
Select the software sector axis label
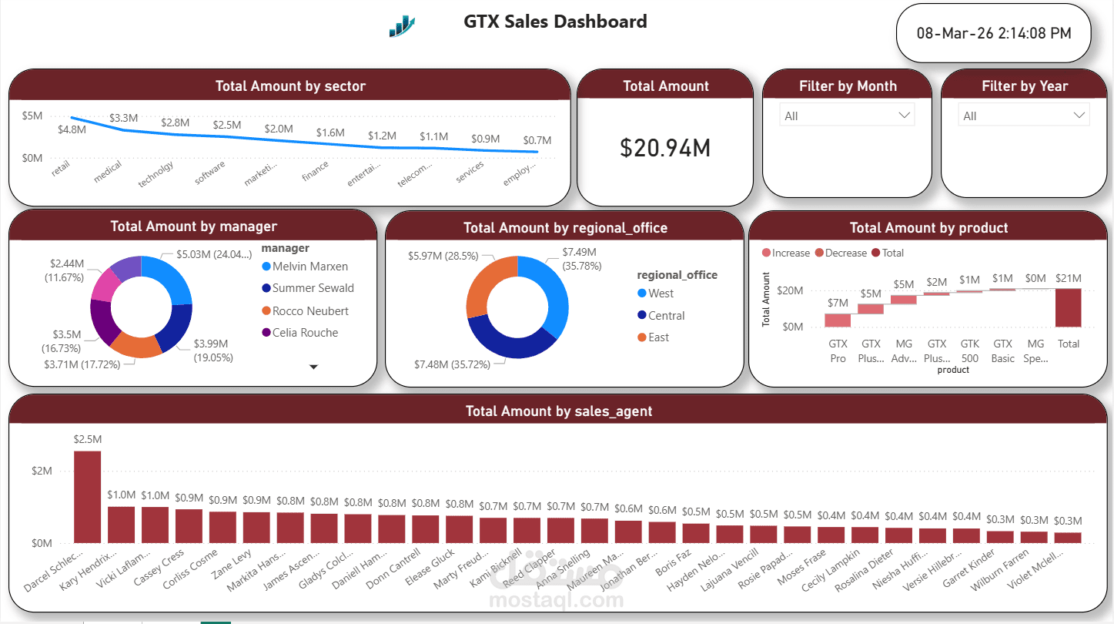tap(210, 172)
